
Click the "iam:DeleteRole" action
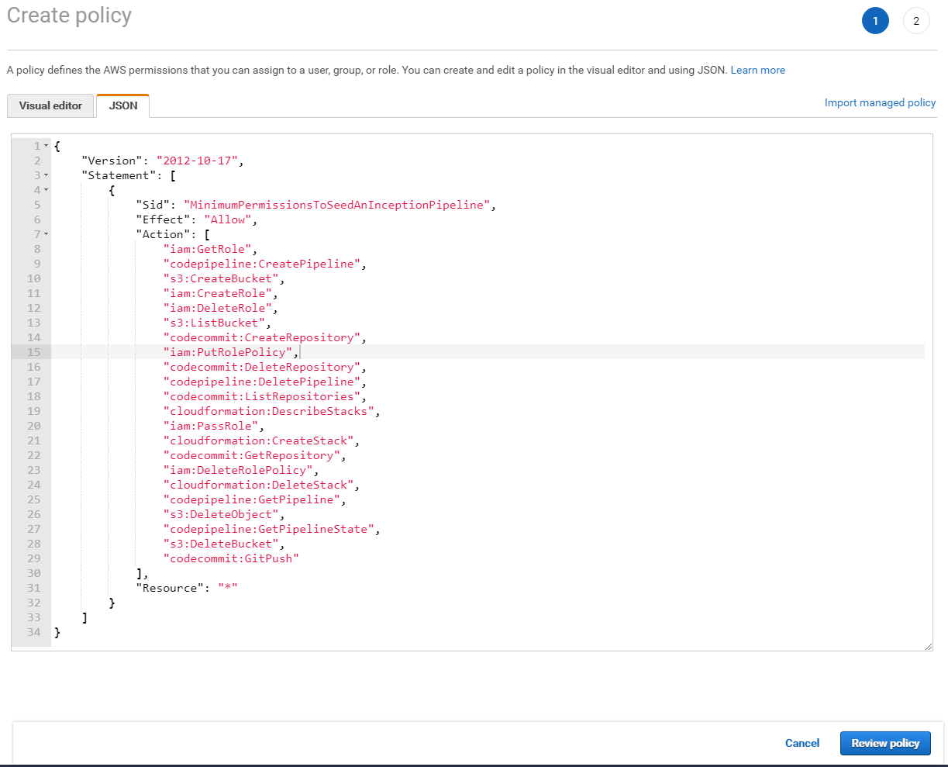click(218, 308)
